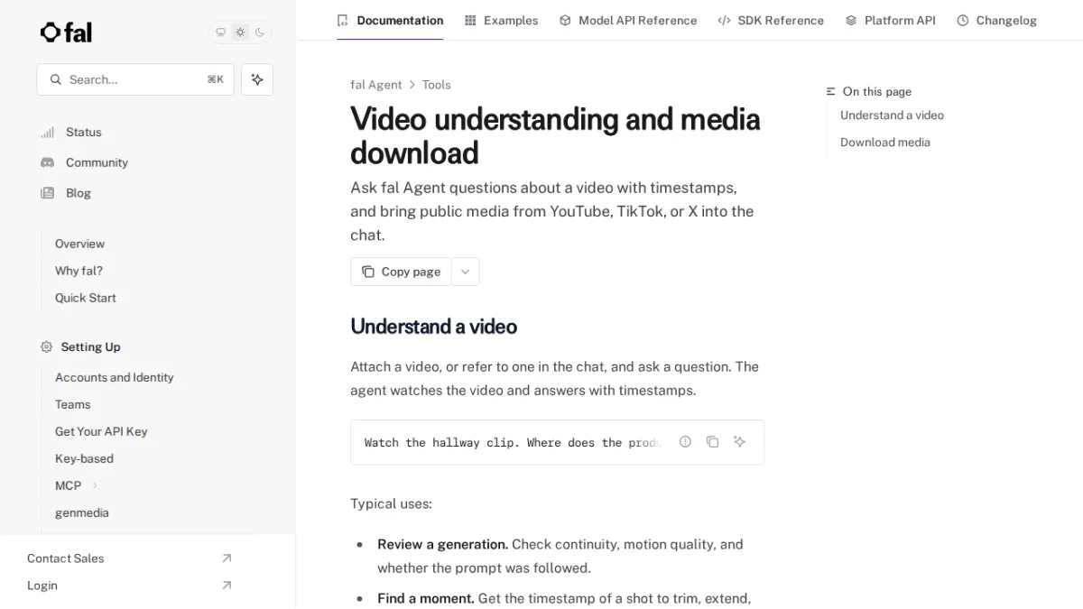Open the Search field
Viewport: 1083px width, 609px height.
click(135, 79)
